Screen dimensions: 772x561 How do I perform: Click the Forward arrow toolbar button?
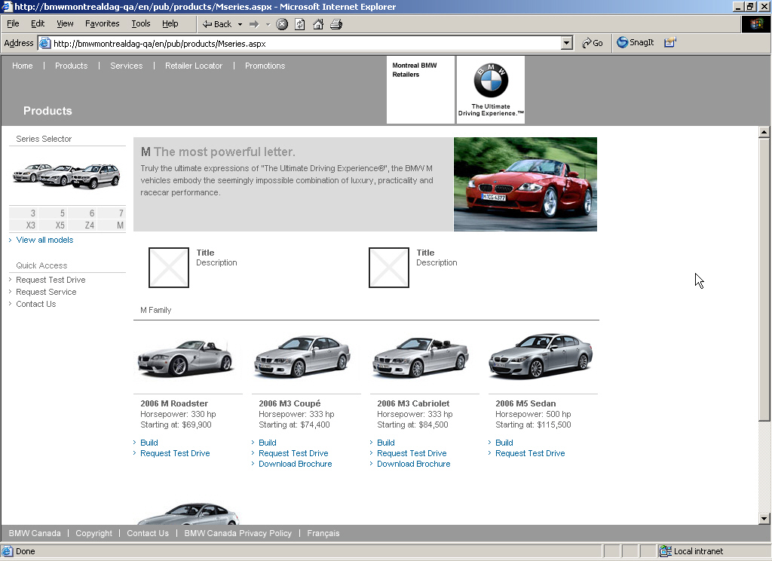(254, 24)
